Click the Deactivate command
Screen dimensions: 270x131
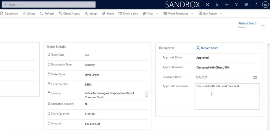(x=9, y=14)
